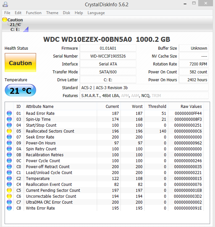Screen dimensions: 215x227
Task: Click the Features S.M.A.R.T. field
Action: 144,95
